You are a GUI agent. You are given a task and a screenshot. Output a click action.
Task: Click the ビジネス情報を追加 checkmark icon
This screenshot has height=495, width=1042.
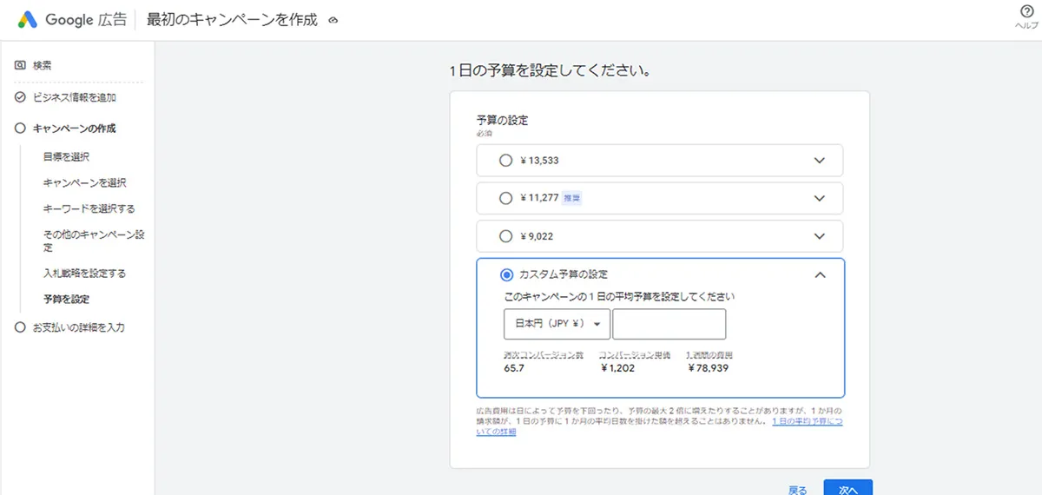[x=20, y=97]
